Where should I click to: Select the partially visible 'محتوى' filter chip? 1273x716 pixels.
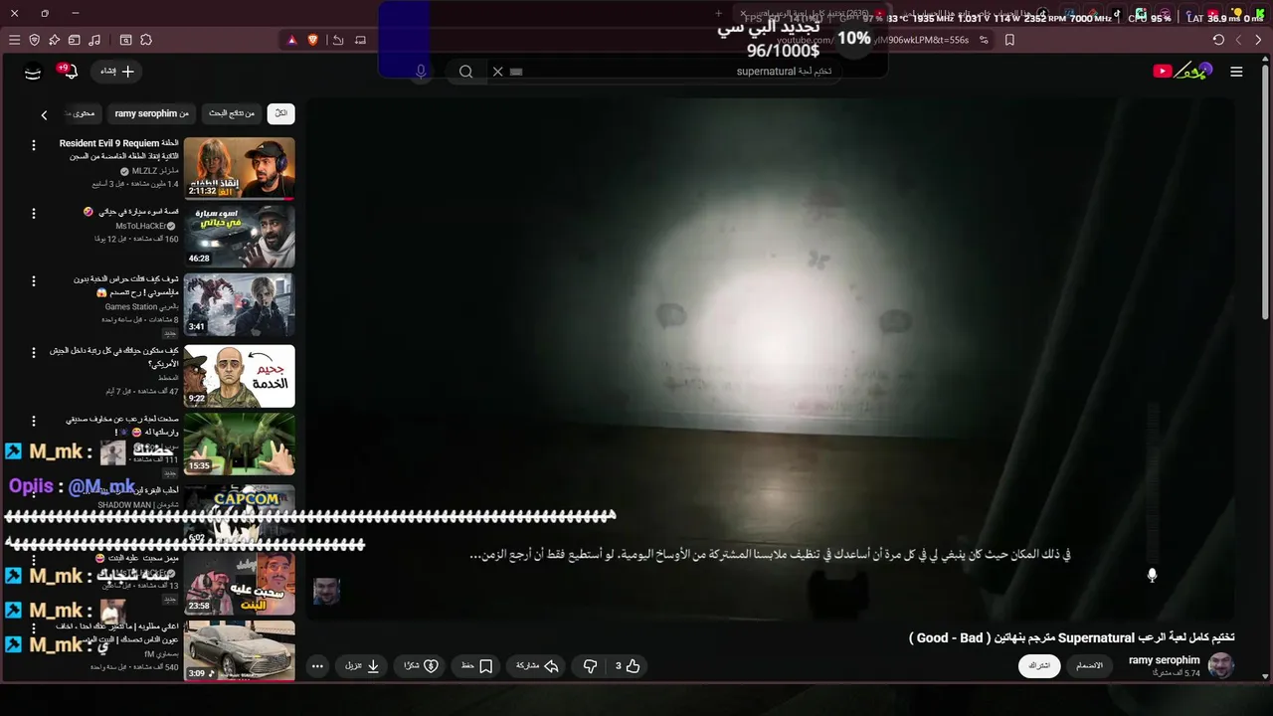(x=83, y=113)
